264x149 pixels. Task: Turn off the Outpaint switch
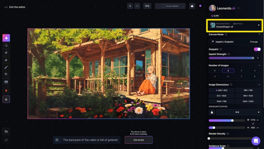coord(257,49)
